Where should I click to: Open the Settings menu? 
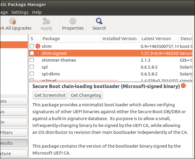coord(20,12)
